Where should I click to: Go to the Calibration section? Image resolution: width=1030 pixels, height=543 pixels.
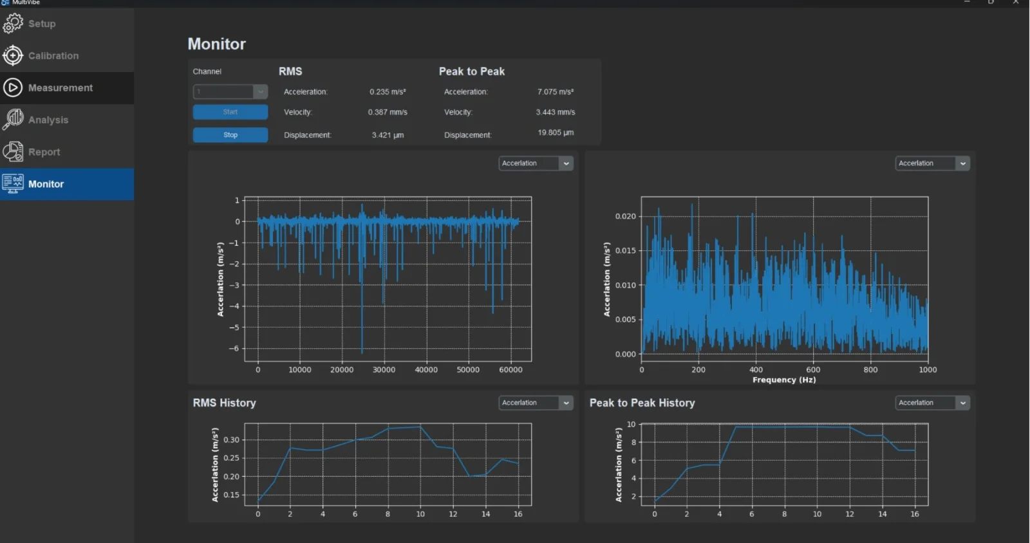click(67, 56)
